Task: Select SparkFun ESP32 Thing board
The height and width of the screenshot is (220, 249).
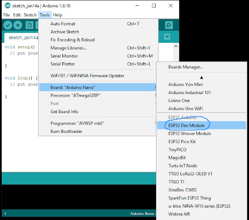Action: click(x=202, y=198)
